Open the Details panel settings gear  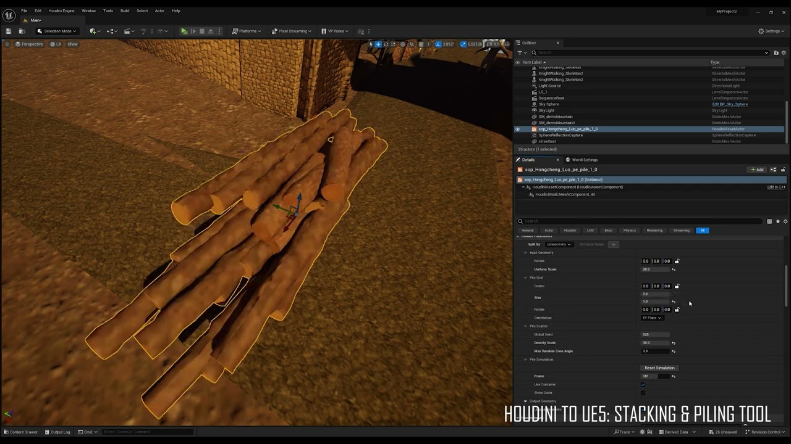coord(785,221)
